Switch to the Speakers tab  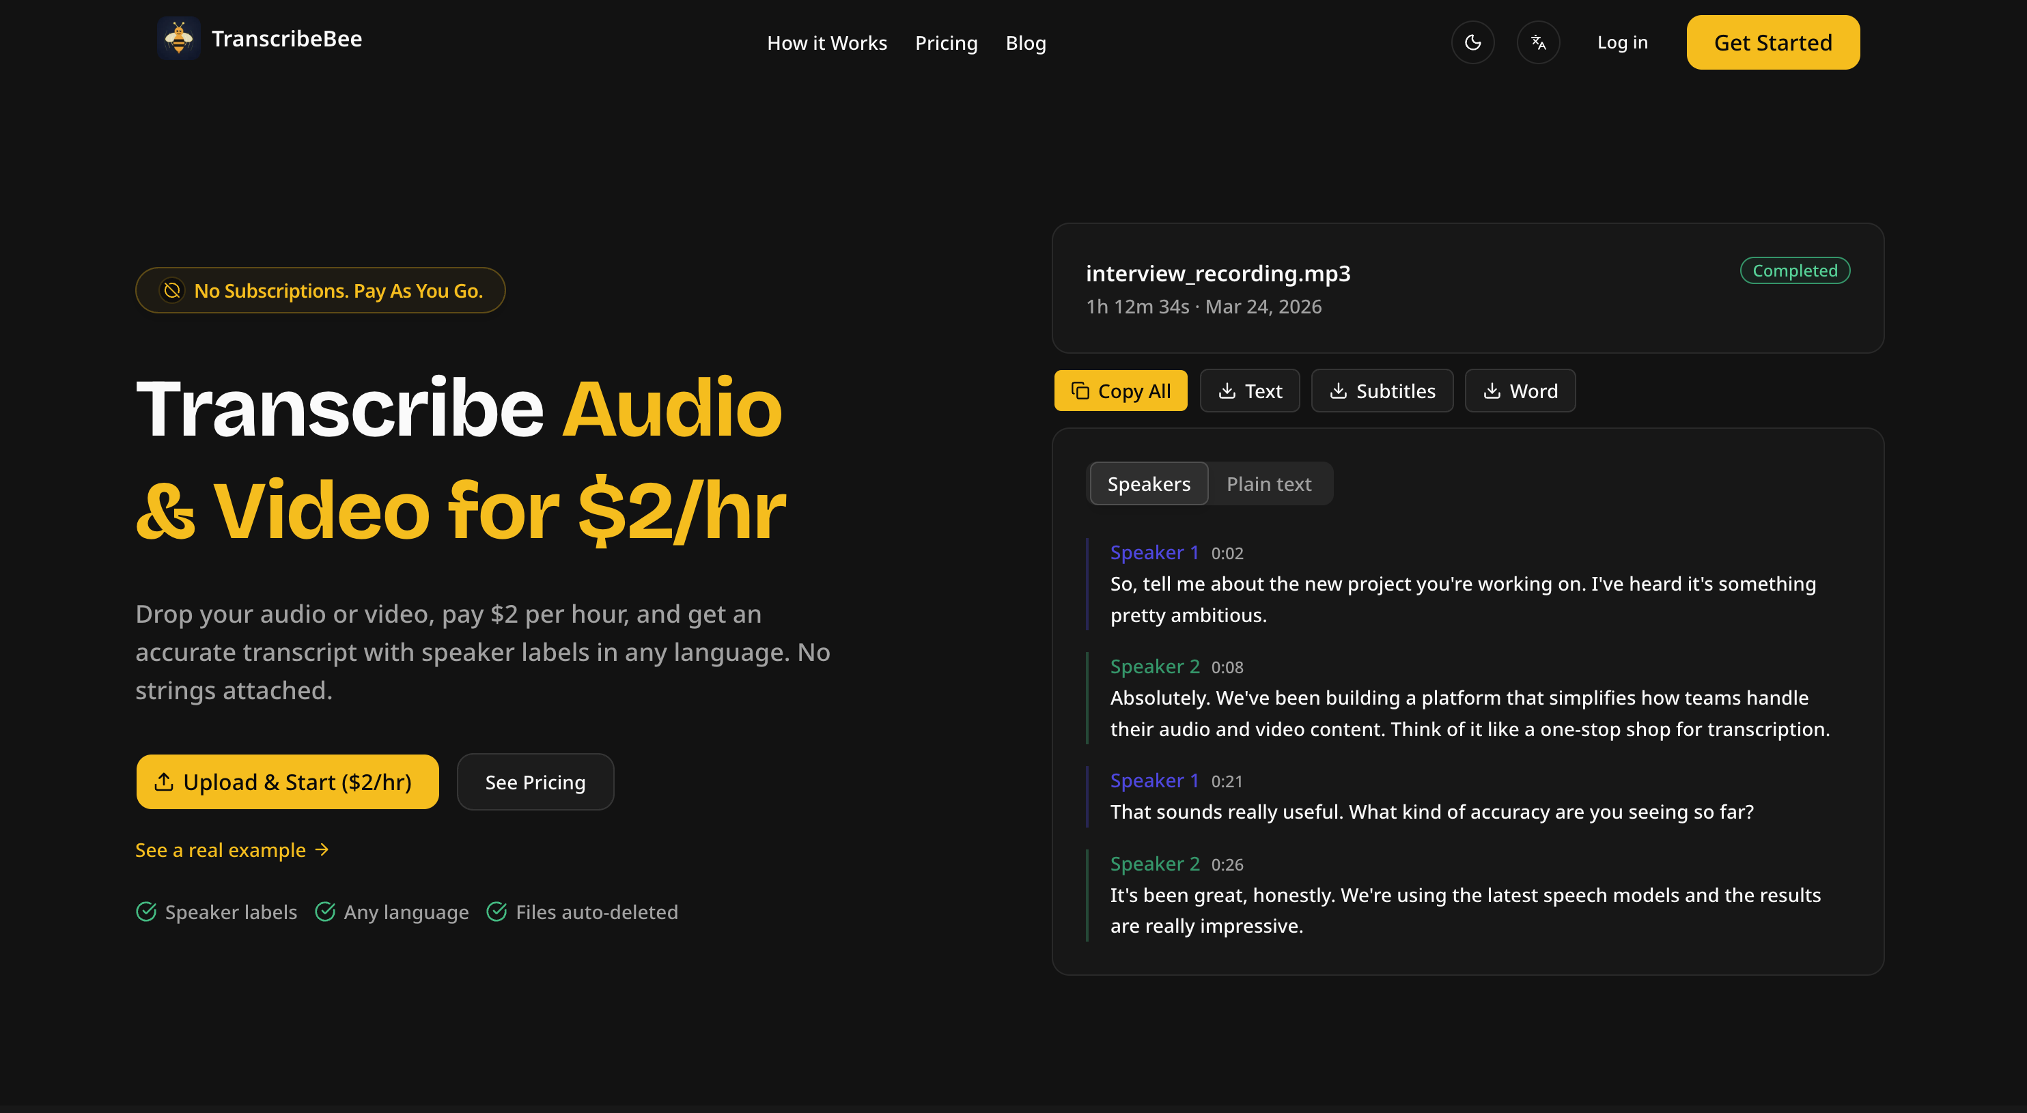(x=1149, y=483)
